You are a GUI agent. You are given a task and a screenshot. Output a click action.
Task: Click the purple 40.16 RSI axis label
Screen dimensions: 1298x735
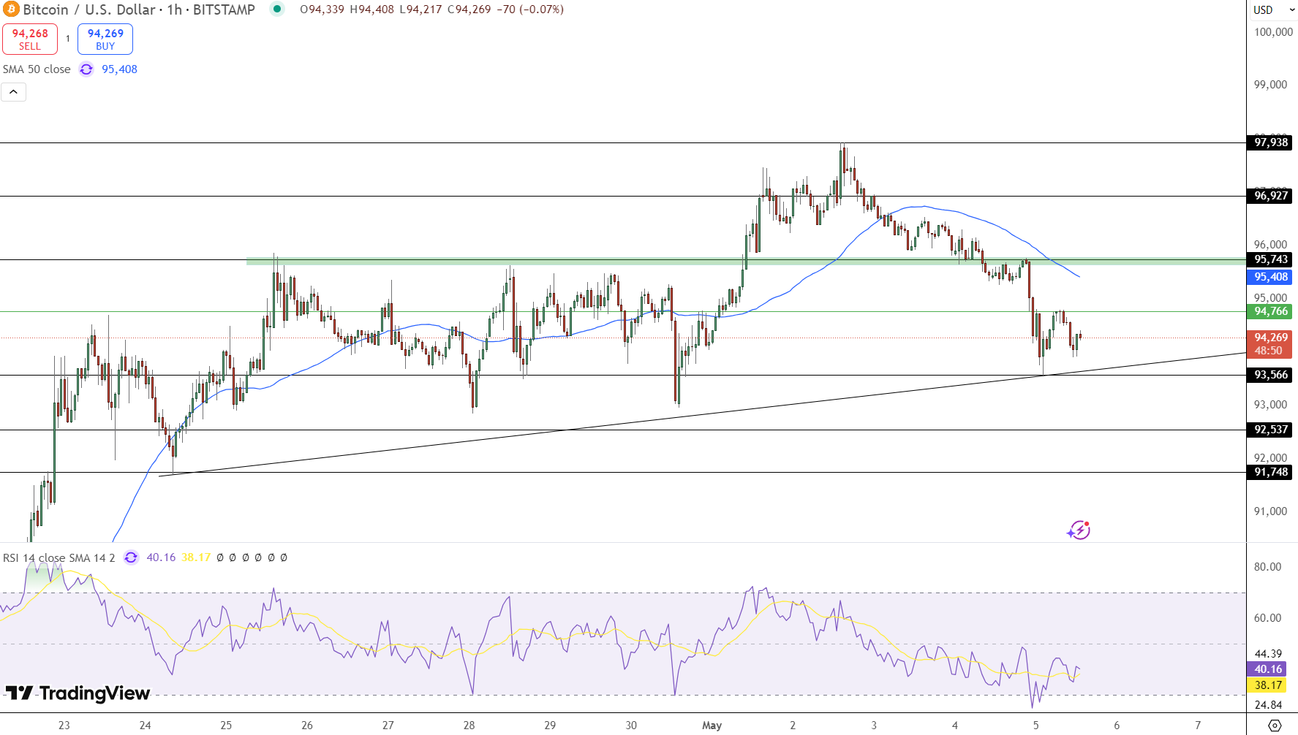[1267, 669]
